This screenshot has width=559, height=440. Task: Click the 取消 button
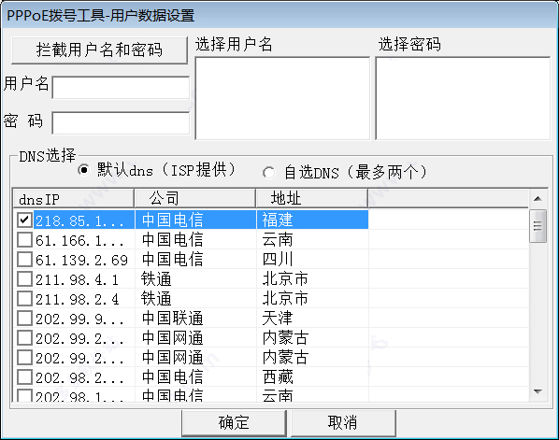(343, 423)
